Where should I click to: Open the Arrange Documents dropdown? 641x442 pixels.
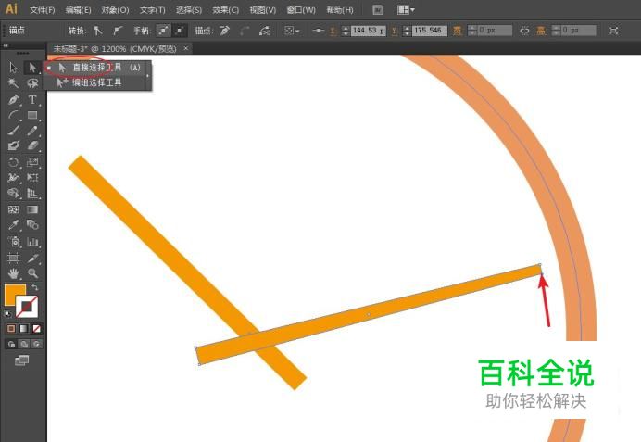(x=406, y=10)
